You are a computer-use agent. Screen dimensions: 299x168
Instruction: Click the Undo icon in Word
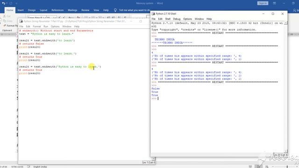click(x=3, y=3)
